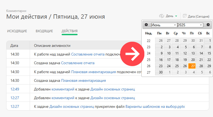Image resolution: width=213 pixels, height=117 pixels.
Task: Open the year dropdown showing 2025
Action: pyautogui.click(x=190, y=25)
